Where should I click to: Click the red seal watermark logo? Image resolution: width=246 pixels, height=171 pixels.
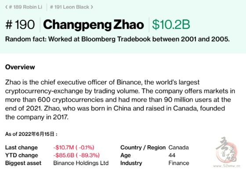click(x=227, y=150)
